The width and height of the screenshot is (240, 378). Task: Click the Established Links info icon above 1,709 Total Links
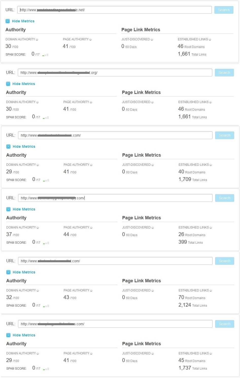tap(211, 165)
